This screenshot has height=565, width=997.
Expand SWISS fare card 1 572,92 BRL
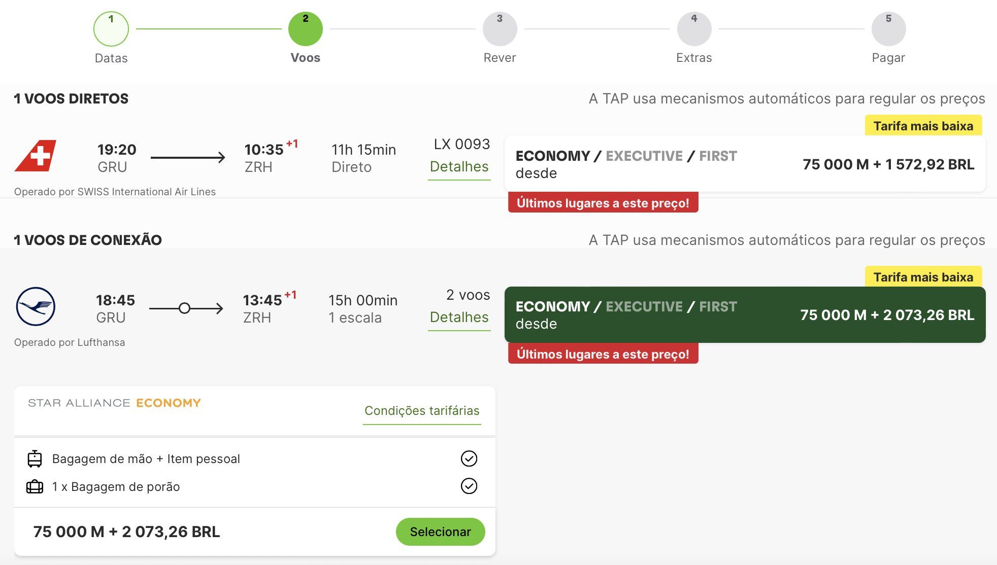(745, 164)
